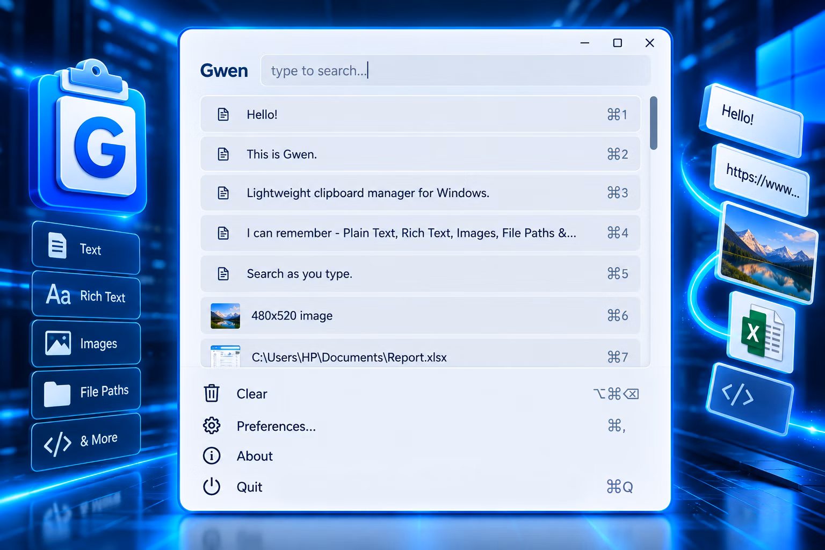The image size is (825, 550).
Task: Click the document icon beside Hello!
Action: (x=223, y=114)
